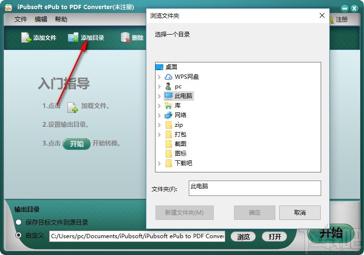Select WPS网盘 label in folder tree
Image resolution: width=364 pixels, height=255 pixels.
[187, 77]
